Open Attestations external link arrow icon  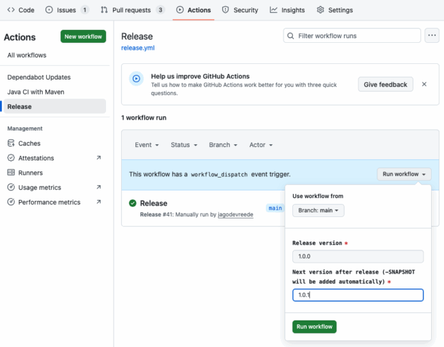[99, 158]
